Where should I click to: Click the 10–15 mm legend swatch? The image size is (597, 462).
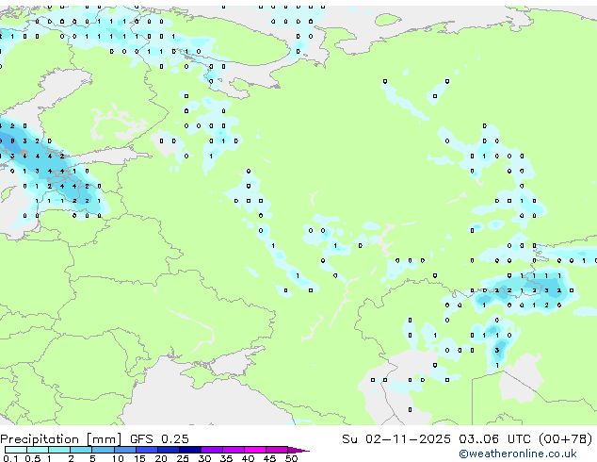[124, 450]
